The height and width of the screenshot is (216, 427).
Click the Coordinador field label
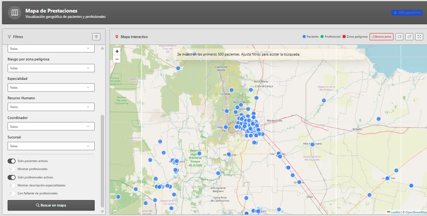click(x=18, y=118)
